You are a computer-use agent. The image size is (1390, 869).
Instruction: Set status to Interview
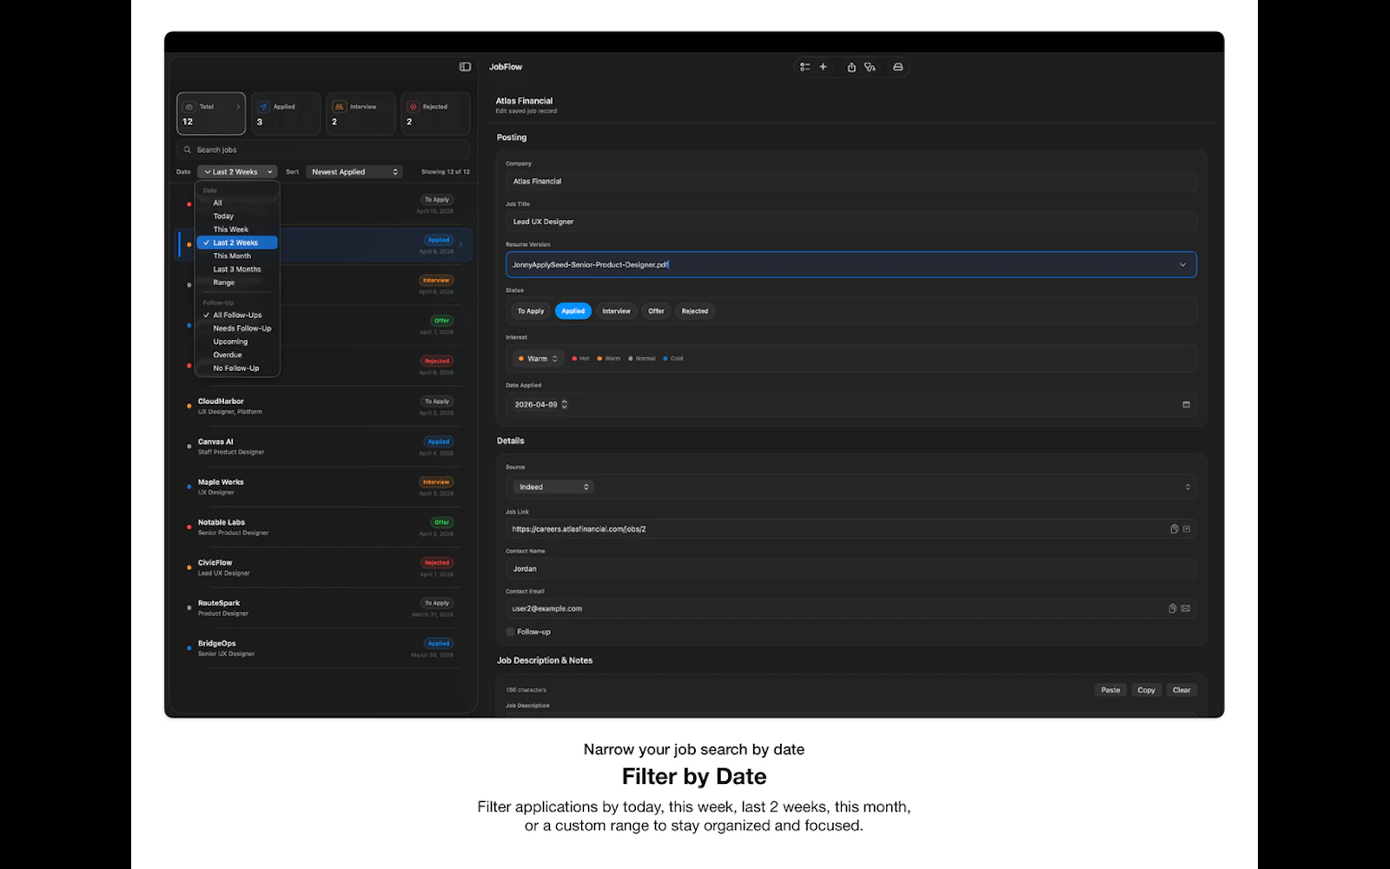click(x=617, y=311)
